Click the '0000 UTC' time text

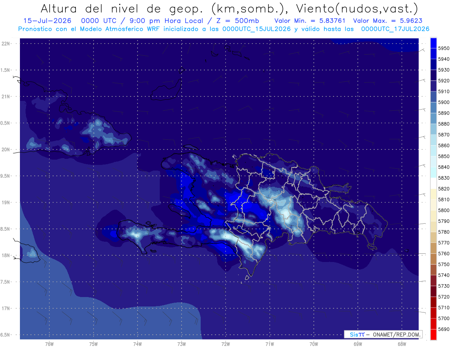[x=98, y=21]
